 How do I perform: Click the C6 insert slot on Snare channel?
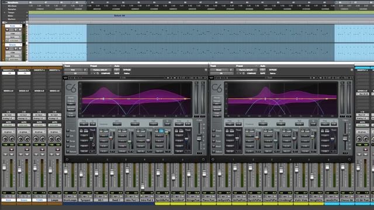(x=24, y=73)
